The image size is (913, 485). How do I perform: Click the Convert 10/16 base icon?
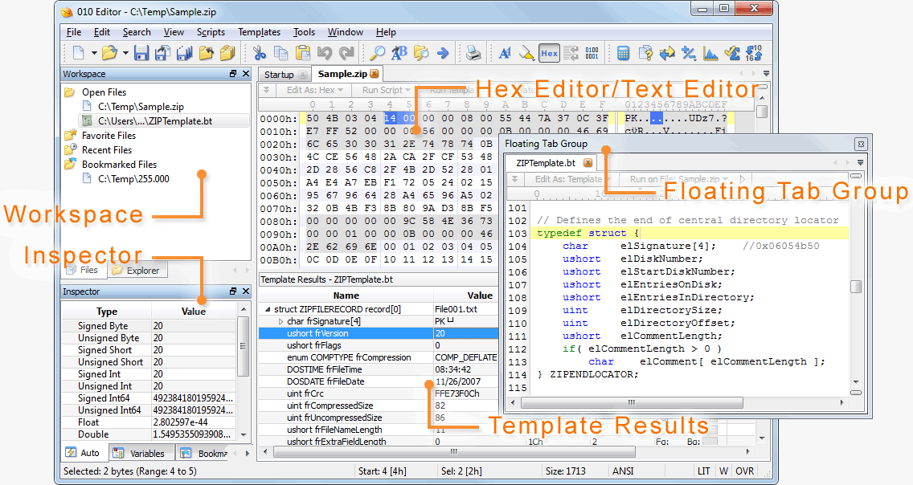(x=753, y=54)
